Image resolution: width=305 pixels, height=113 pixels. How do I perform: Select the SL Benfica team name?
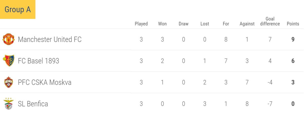33,104
